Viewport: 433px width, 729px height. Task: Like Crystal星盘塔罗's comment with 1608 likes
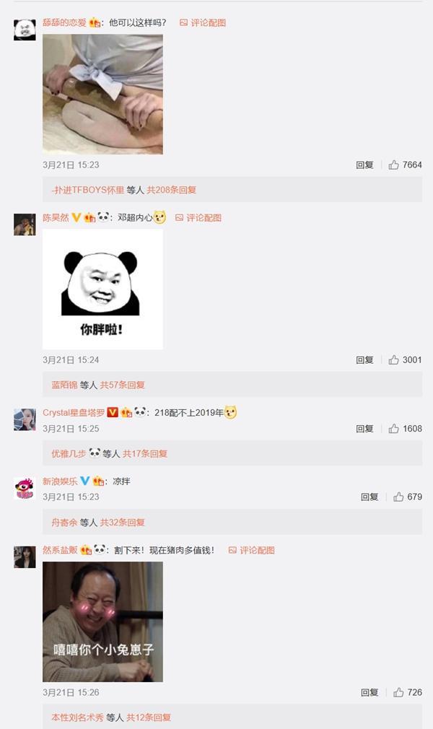[x=394, y=429]
